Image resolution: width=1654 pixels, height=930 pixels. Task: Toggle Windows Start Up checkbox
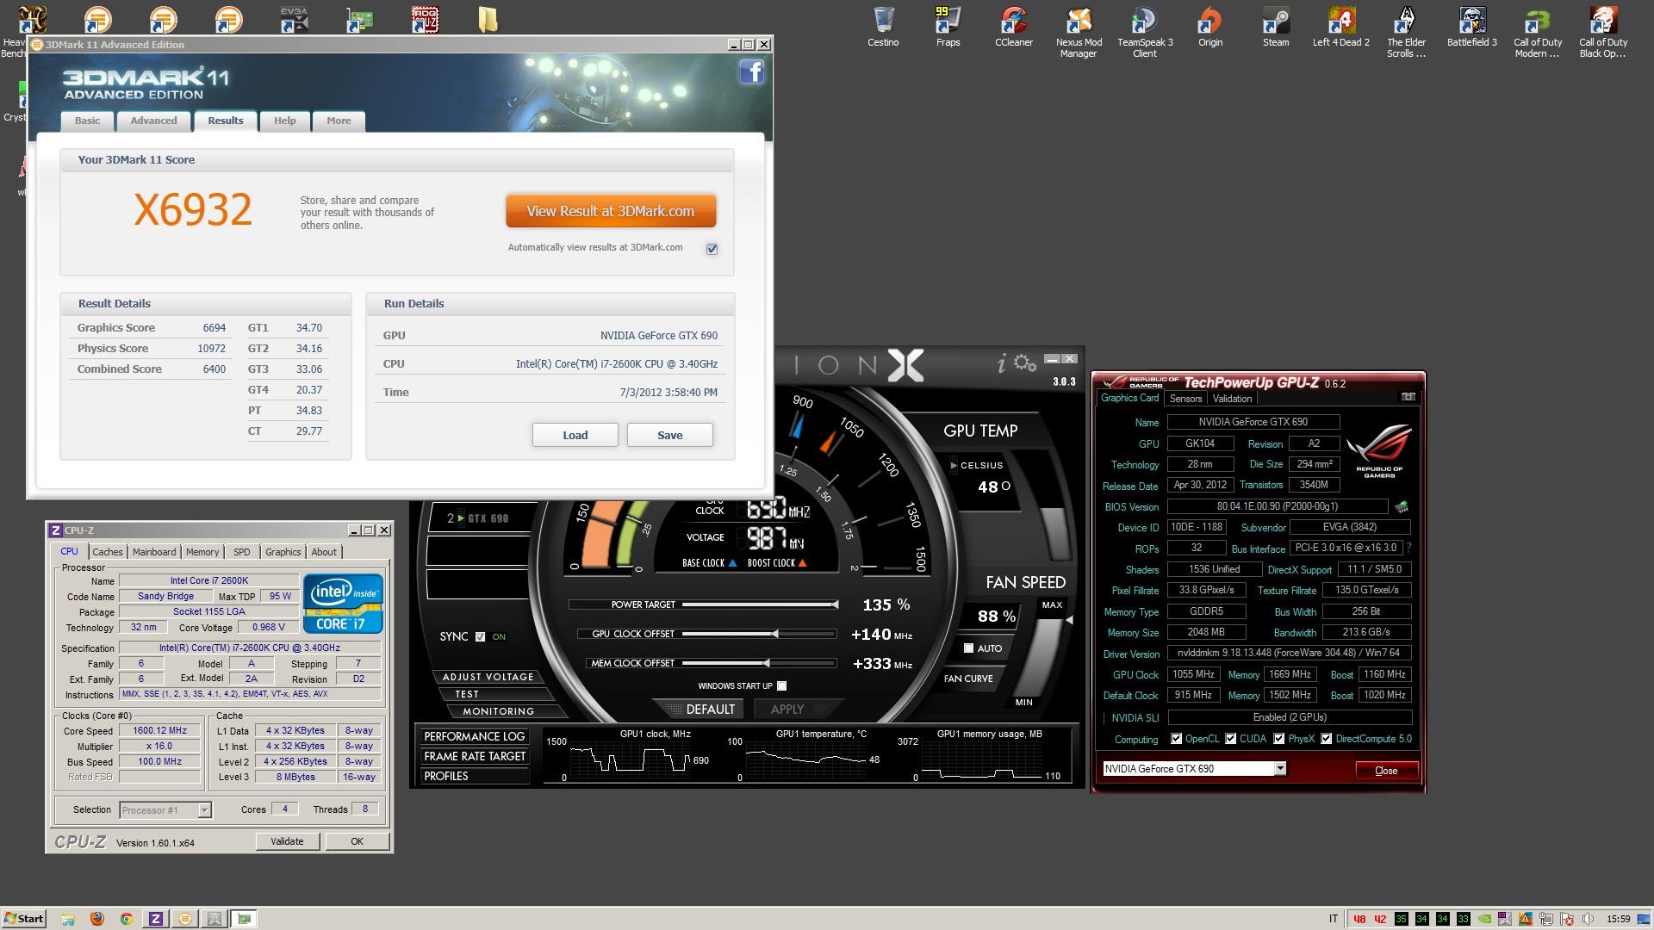pyautogui.click(x=781, y=685)
